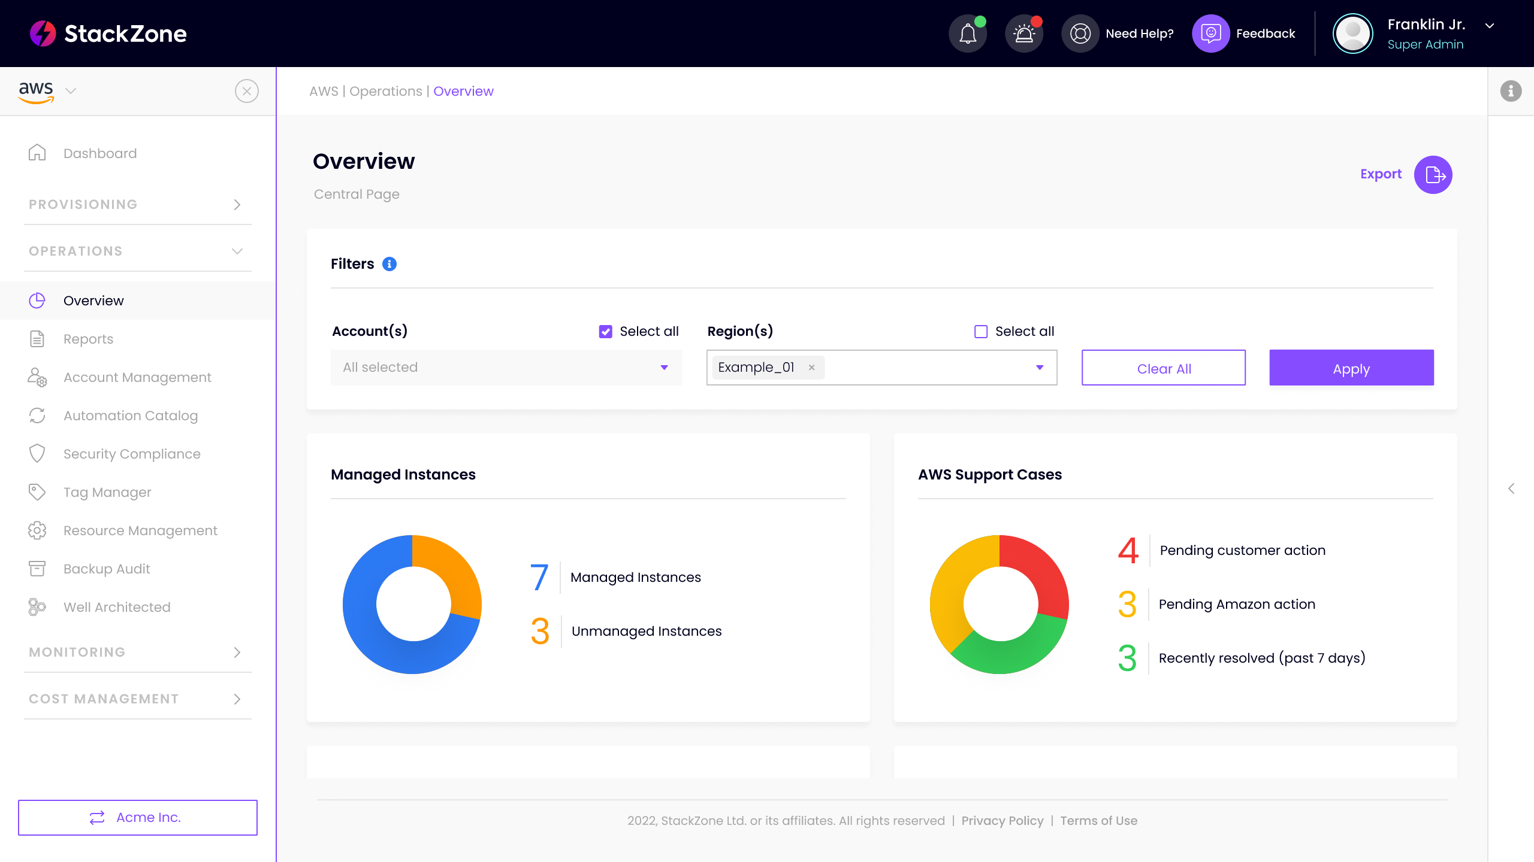Viewport: 1534px width, 862px height.
Task: Open the Region(s) dropdown arrow
Action: click(1040, 368)
